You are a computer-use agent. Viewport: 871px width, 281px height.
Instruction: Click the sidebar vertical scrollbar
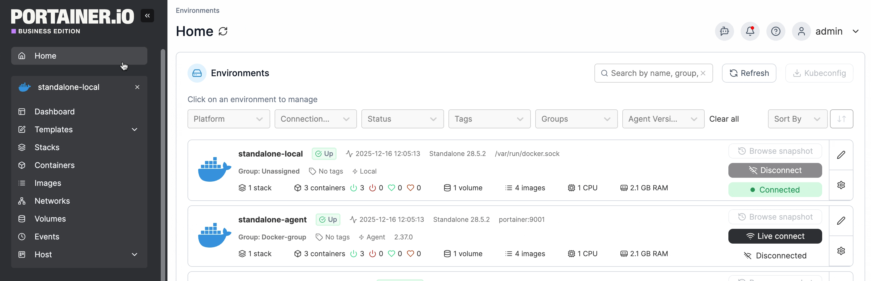pos(163,162)
